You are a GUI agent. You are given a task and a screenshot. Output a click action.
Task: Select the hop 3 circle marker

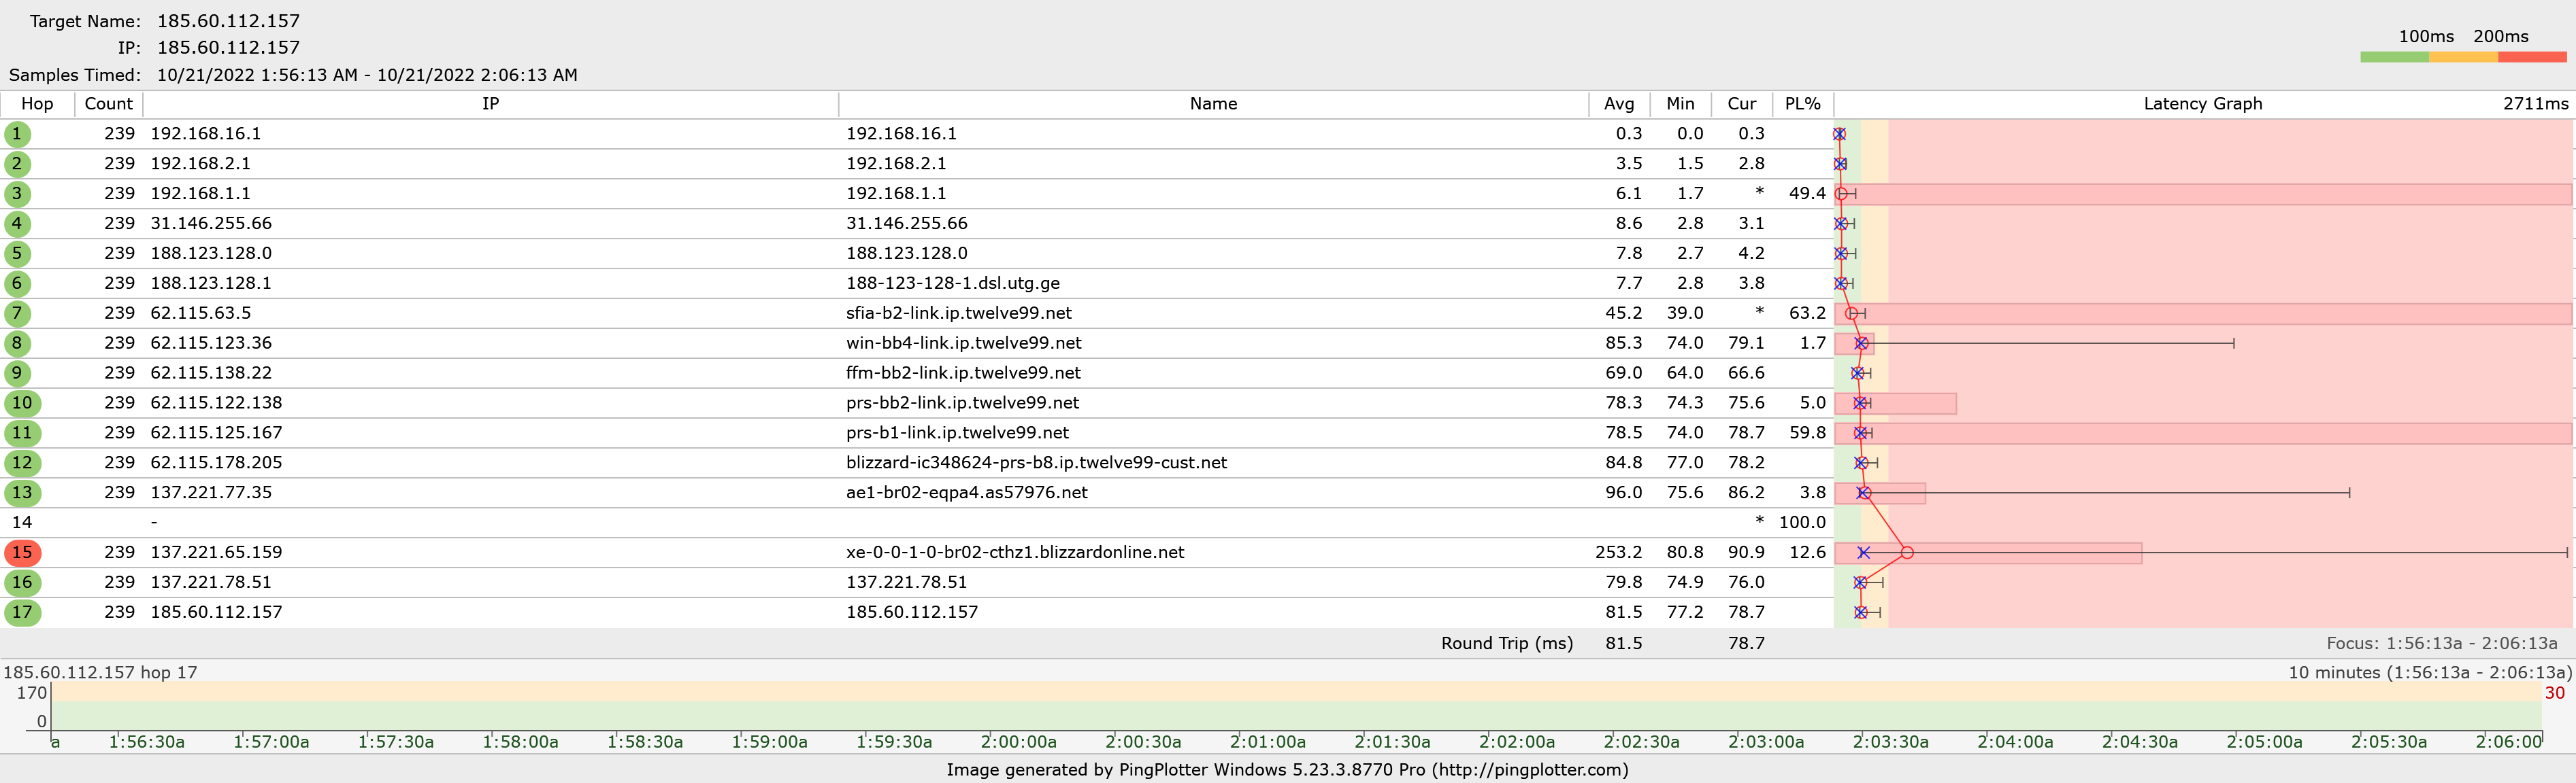(17, 194)
